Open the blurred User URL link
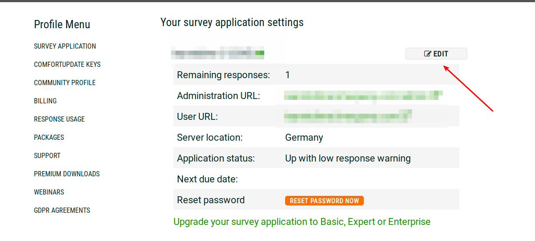535x241 pixels. (x=348, y=116)
